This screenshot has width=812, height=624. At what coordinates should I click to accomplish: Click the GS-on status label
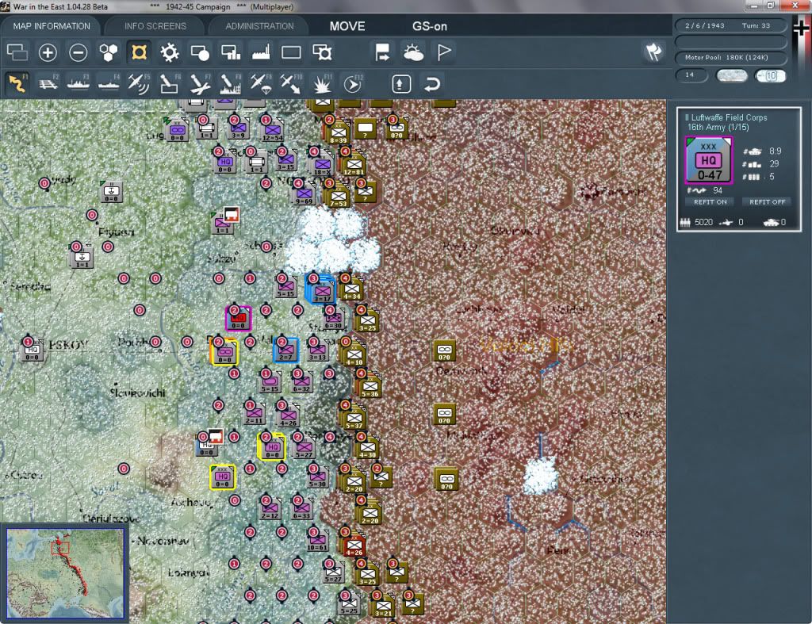click(x=430, y=26)
